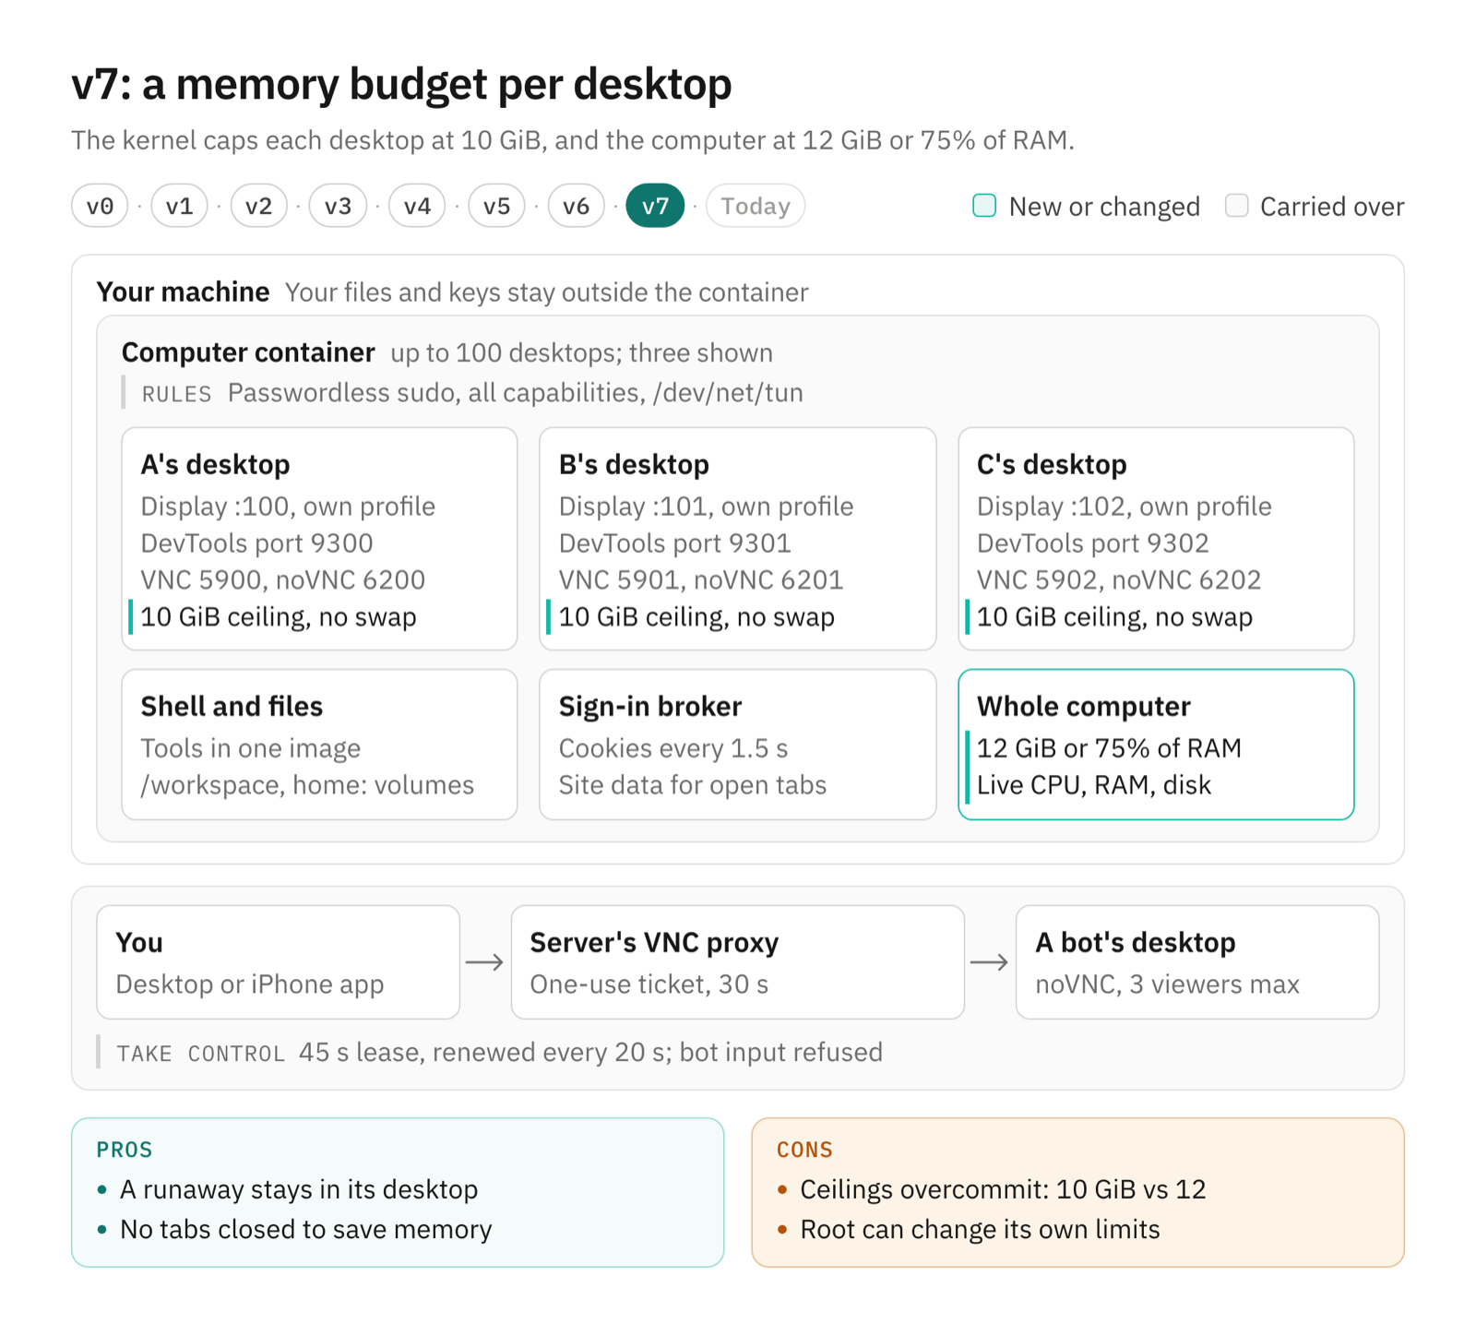
Task: Click the A bot's desktop card
Action: click(x=1196, y=962)
